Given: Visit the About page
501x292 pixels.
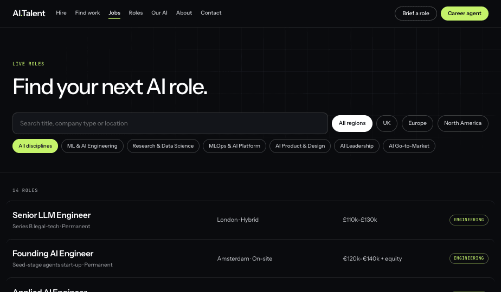Looking at the screenshot, I should [184, 13].
